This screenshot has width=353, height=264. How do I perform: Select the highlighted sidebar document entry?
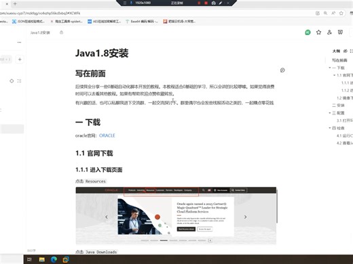pyautogui.click(x=12, y=129)
